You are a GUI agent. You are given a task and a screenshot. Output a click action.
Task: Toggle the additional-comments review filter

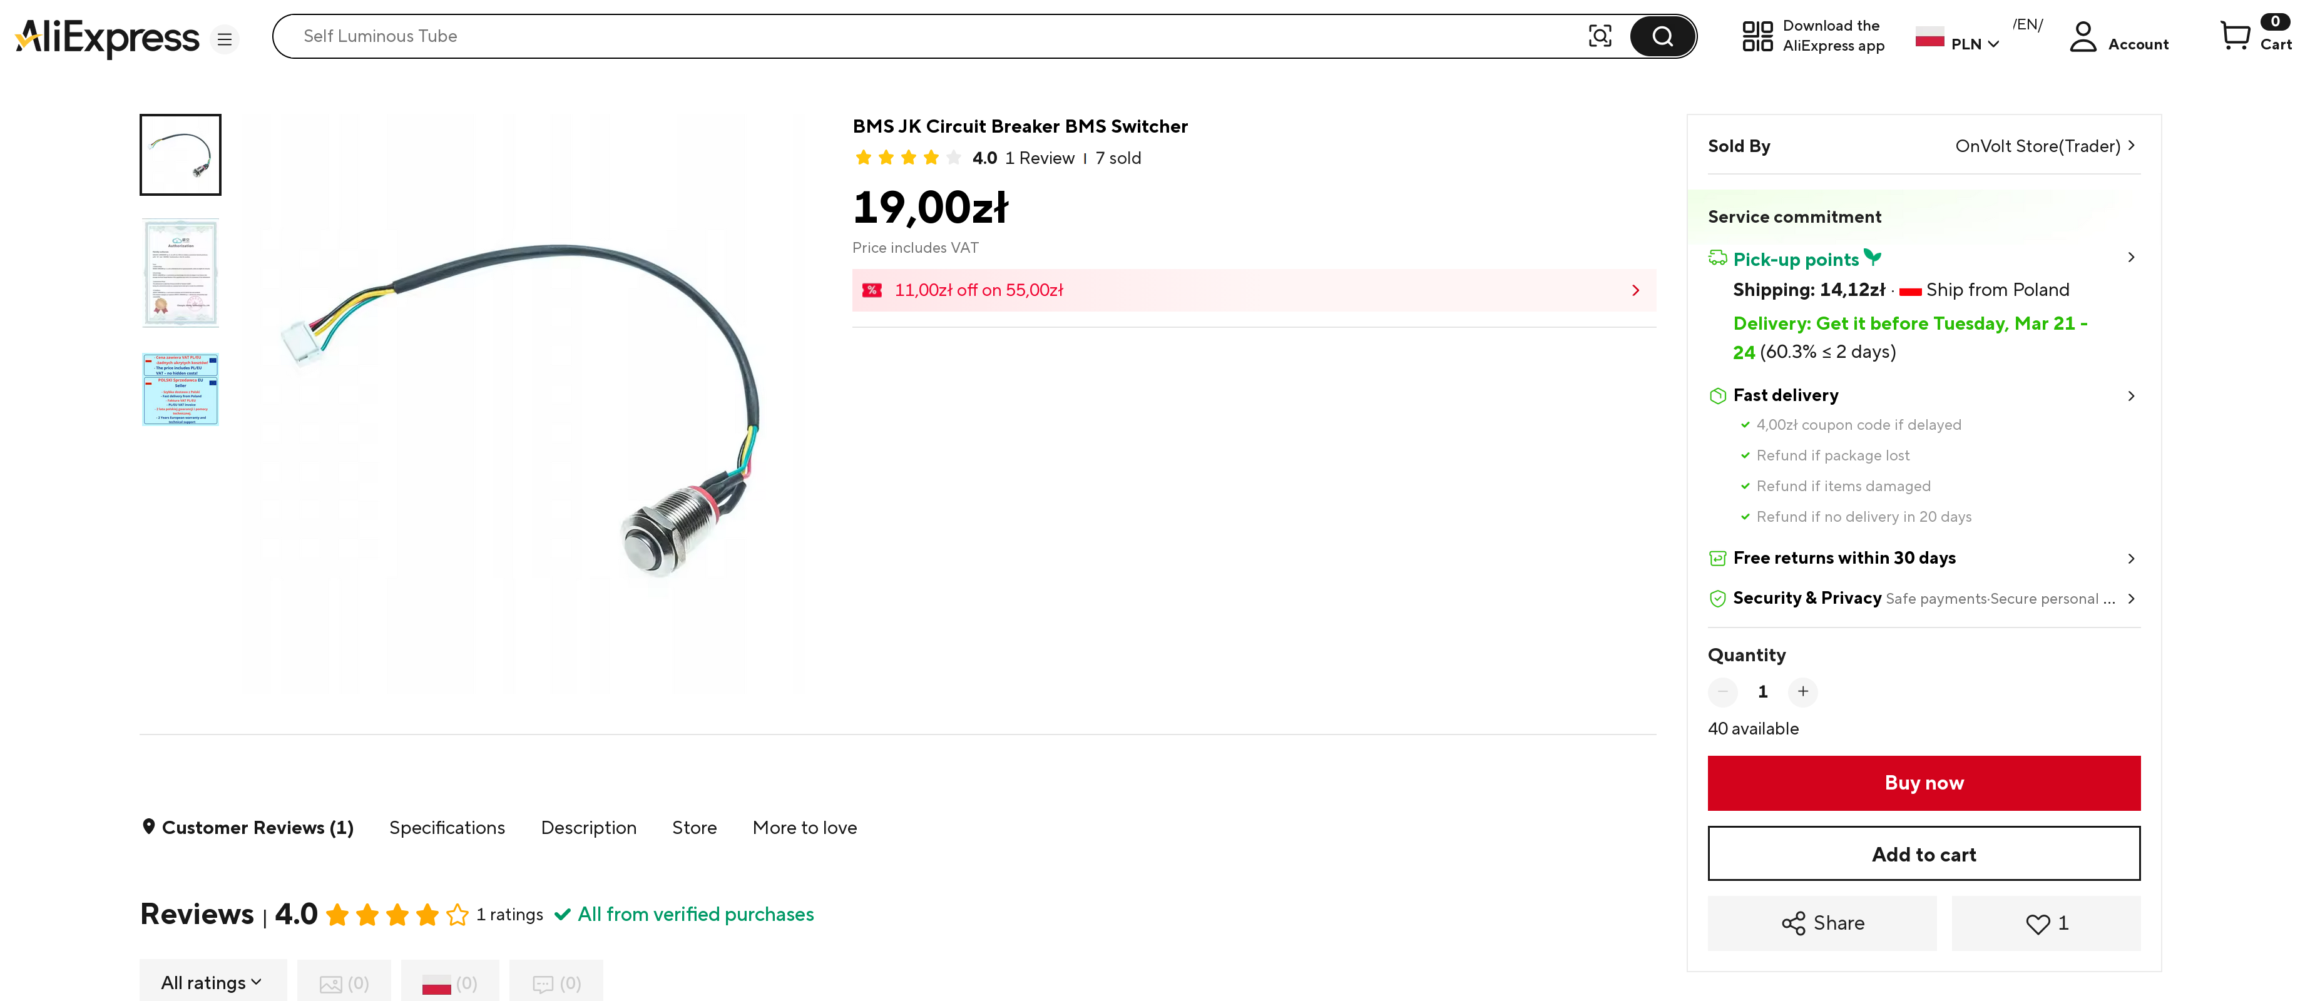(556, 983)
